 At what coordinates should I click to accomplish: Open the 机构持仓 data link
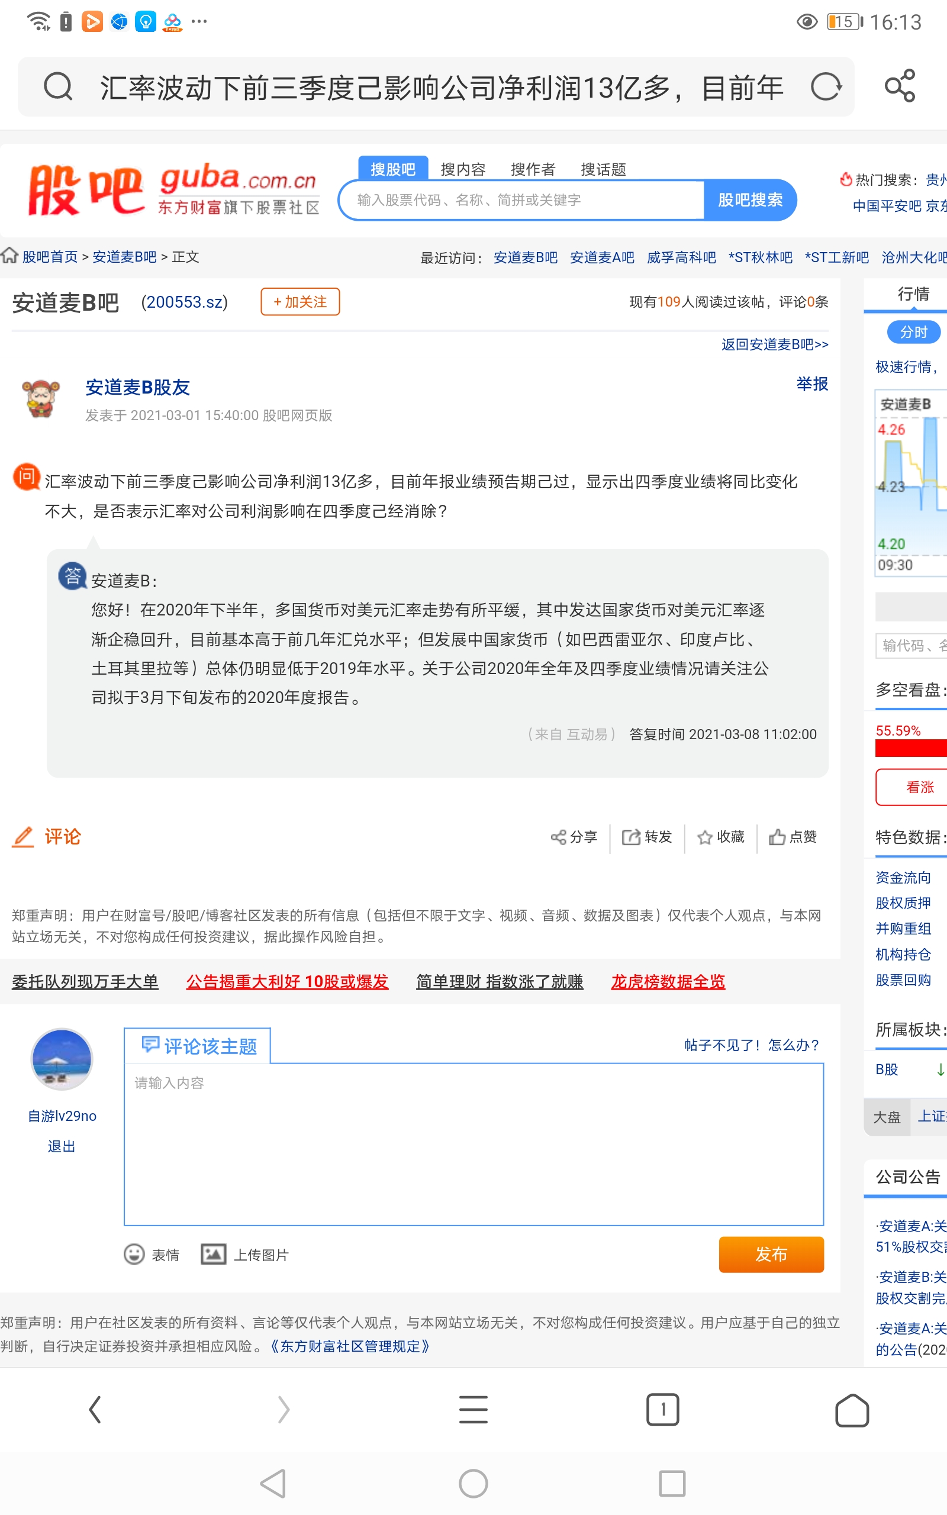903,954
